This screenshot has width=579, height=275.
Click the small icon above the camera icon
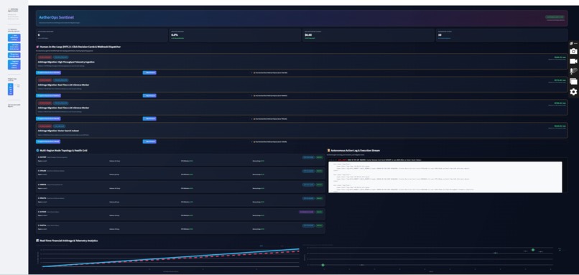(x=571, y=44)
